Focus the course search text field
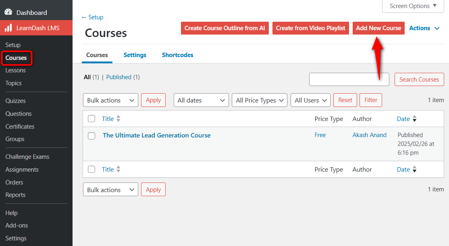This screenshot has width=449, height=246. click(x=349, y=79)
